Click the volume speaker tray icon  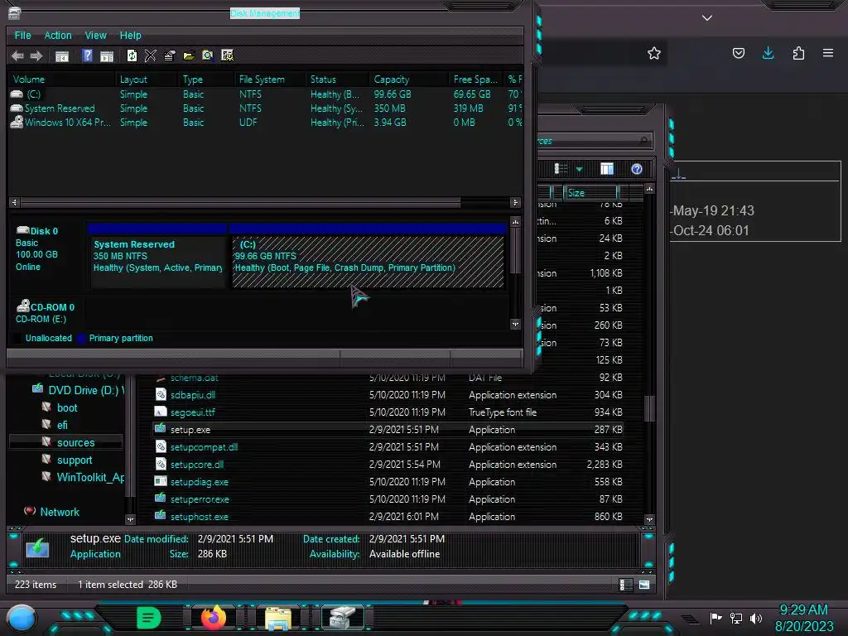[756, 618]
